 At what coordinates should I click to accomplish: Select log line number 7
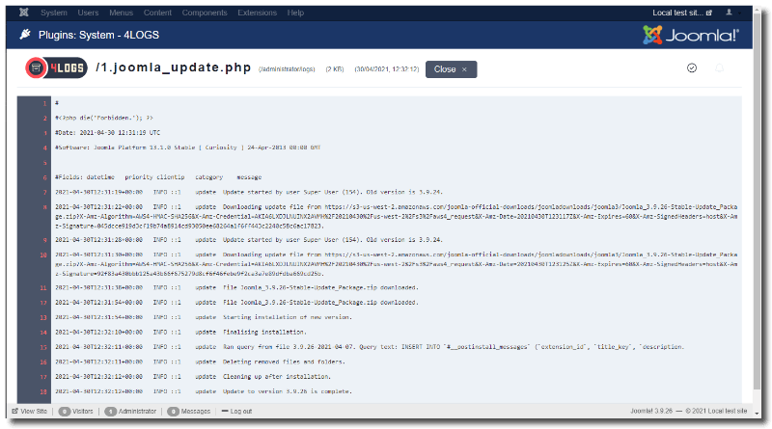(x=44, y=193)
